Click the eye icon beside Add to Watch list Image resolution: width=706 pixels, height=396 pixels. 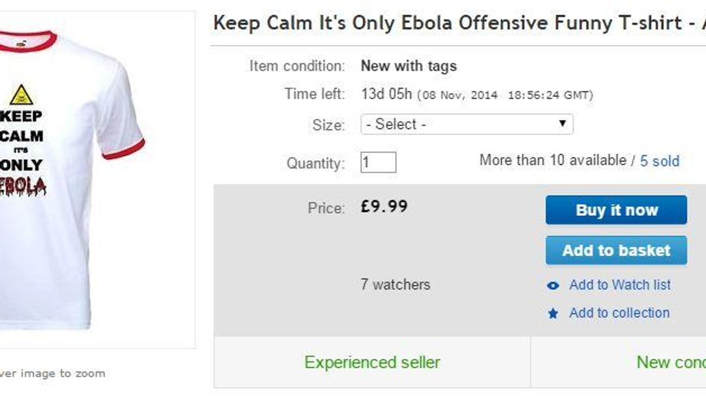pos(553,286)
